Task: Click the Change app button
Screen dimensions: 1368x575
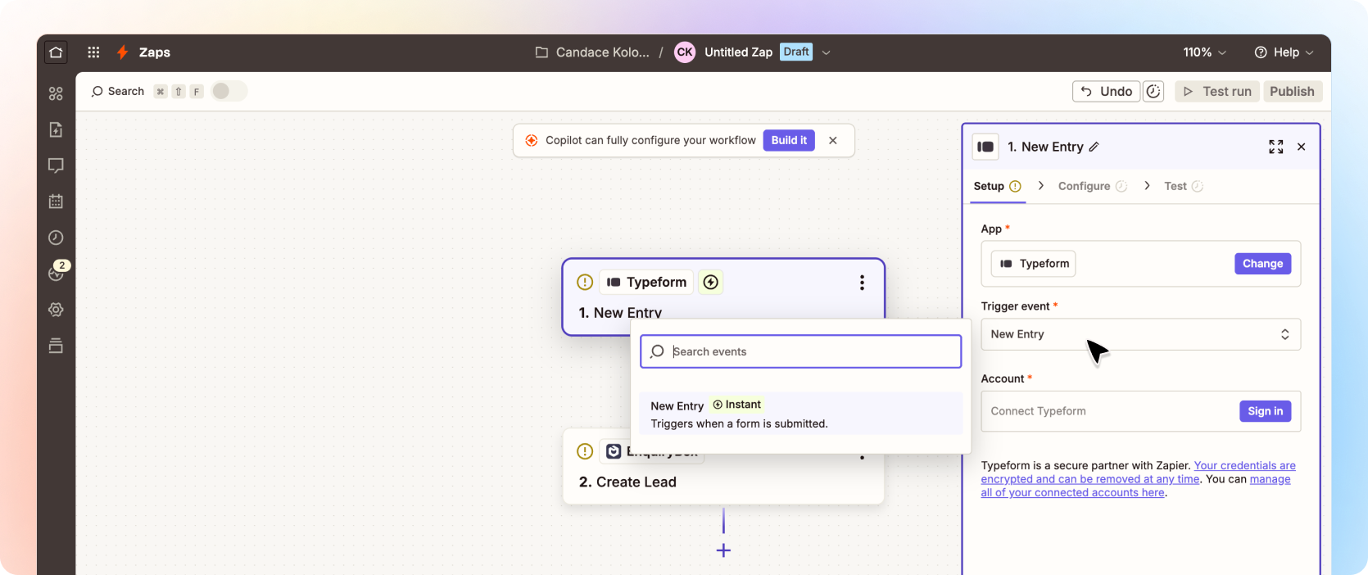Action: (x=1262, y=264)
